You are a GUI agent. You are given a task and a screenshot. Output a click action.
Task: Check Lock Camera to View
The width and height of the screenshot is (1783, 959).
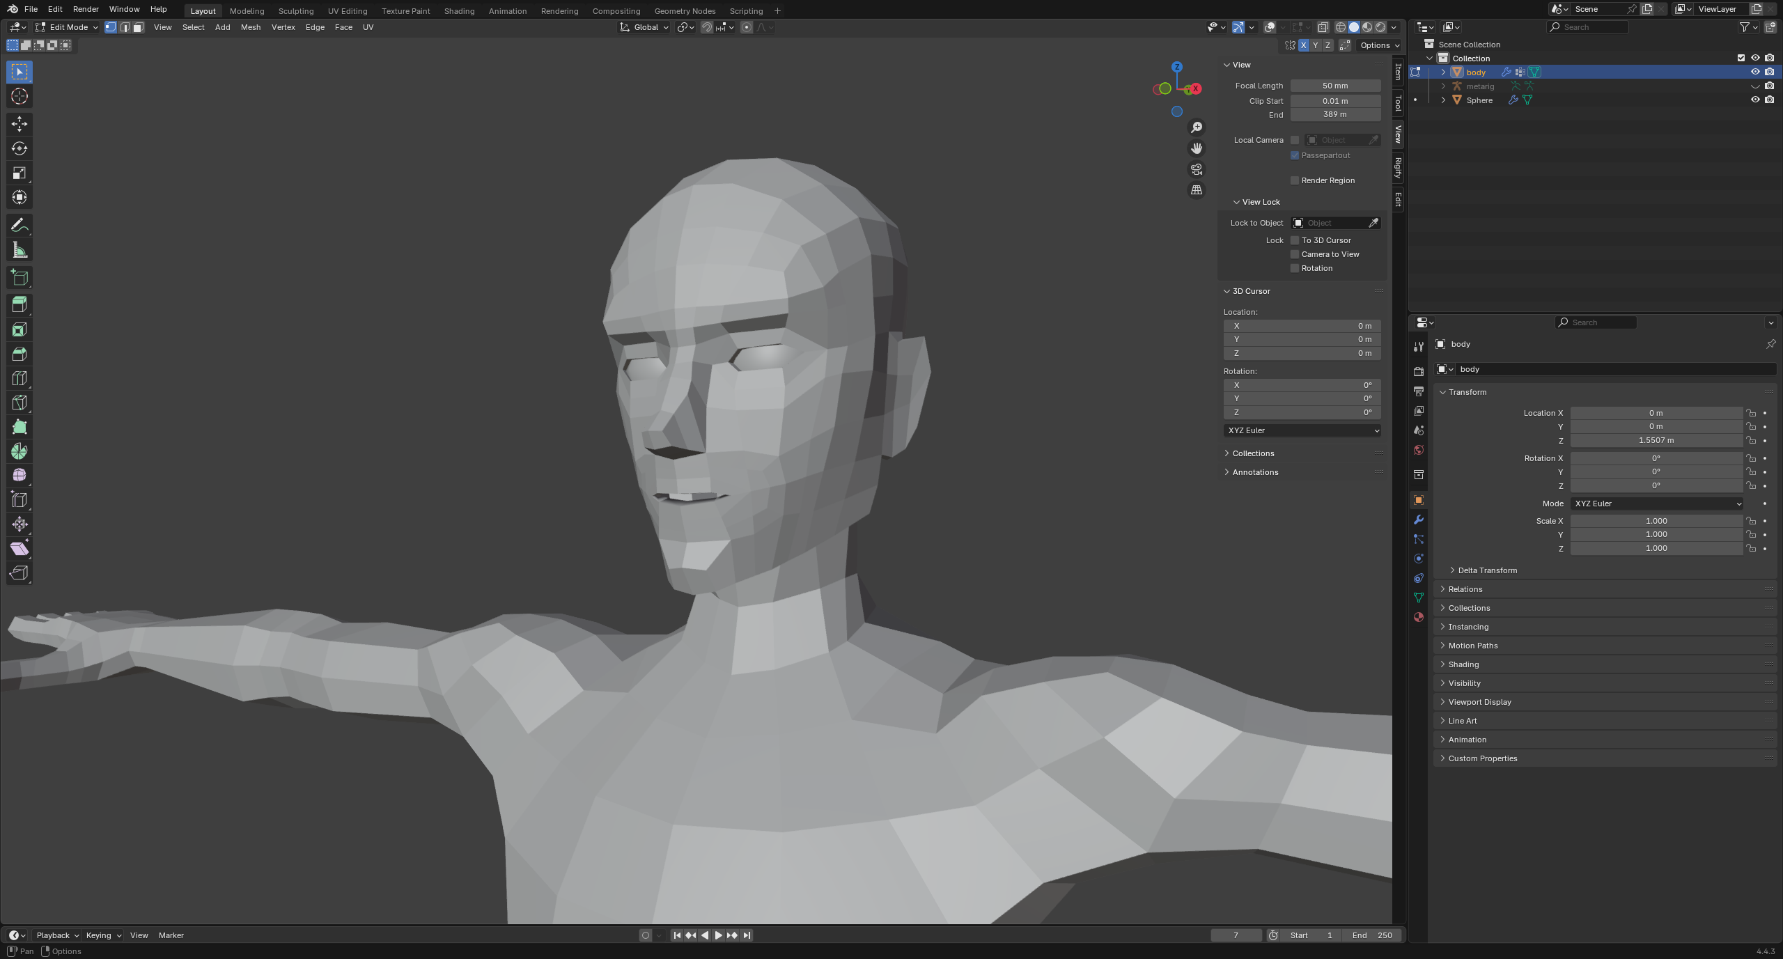1295,254
